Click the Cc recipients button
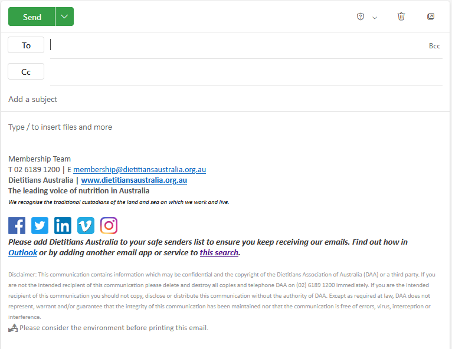Screen dimensions: 452x349 26,72
